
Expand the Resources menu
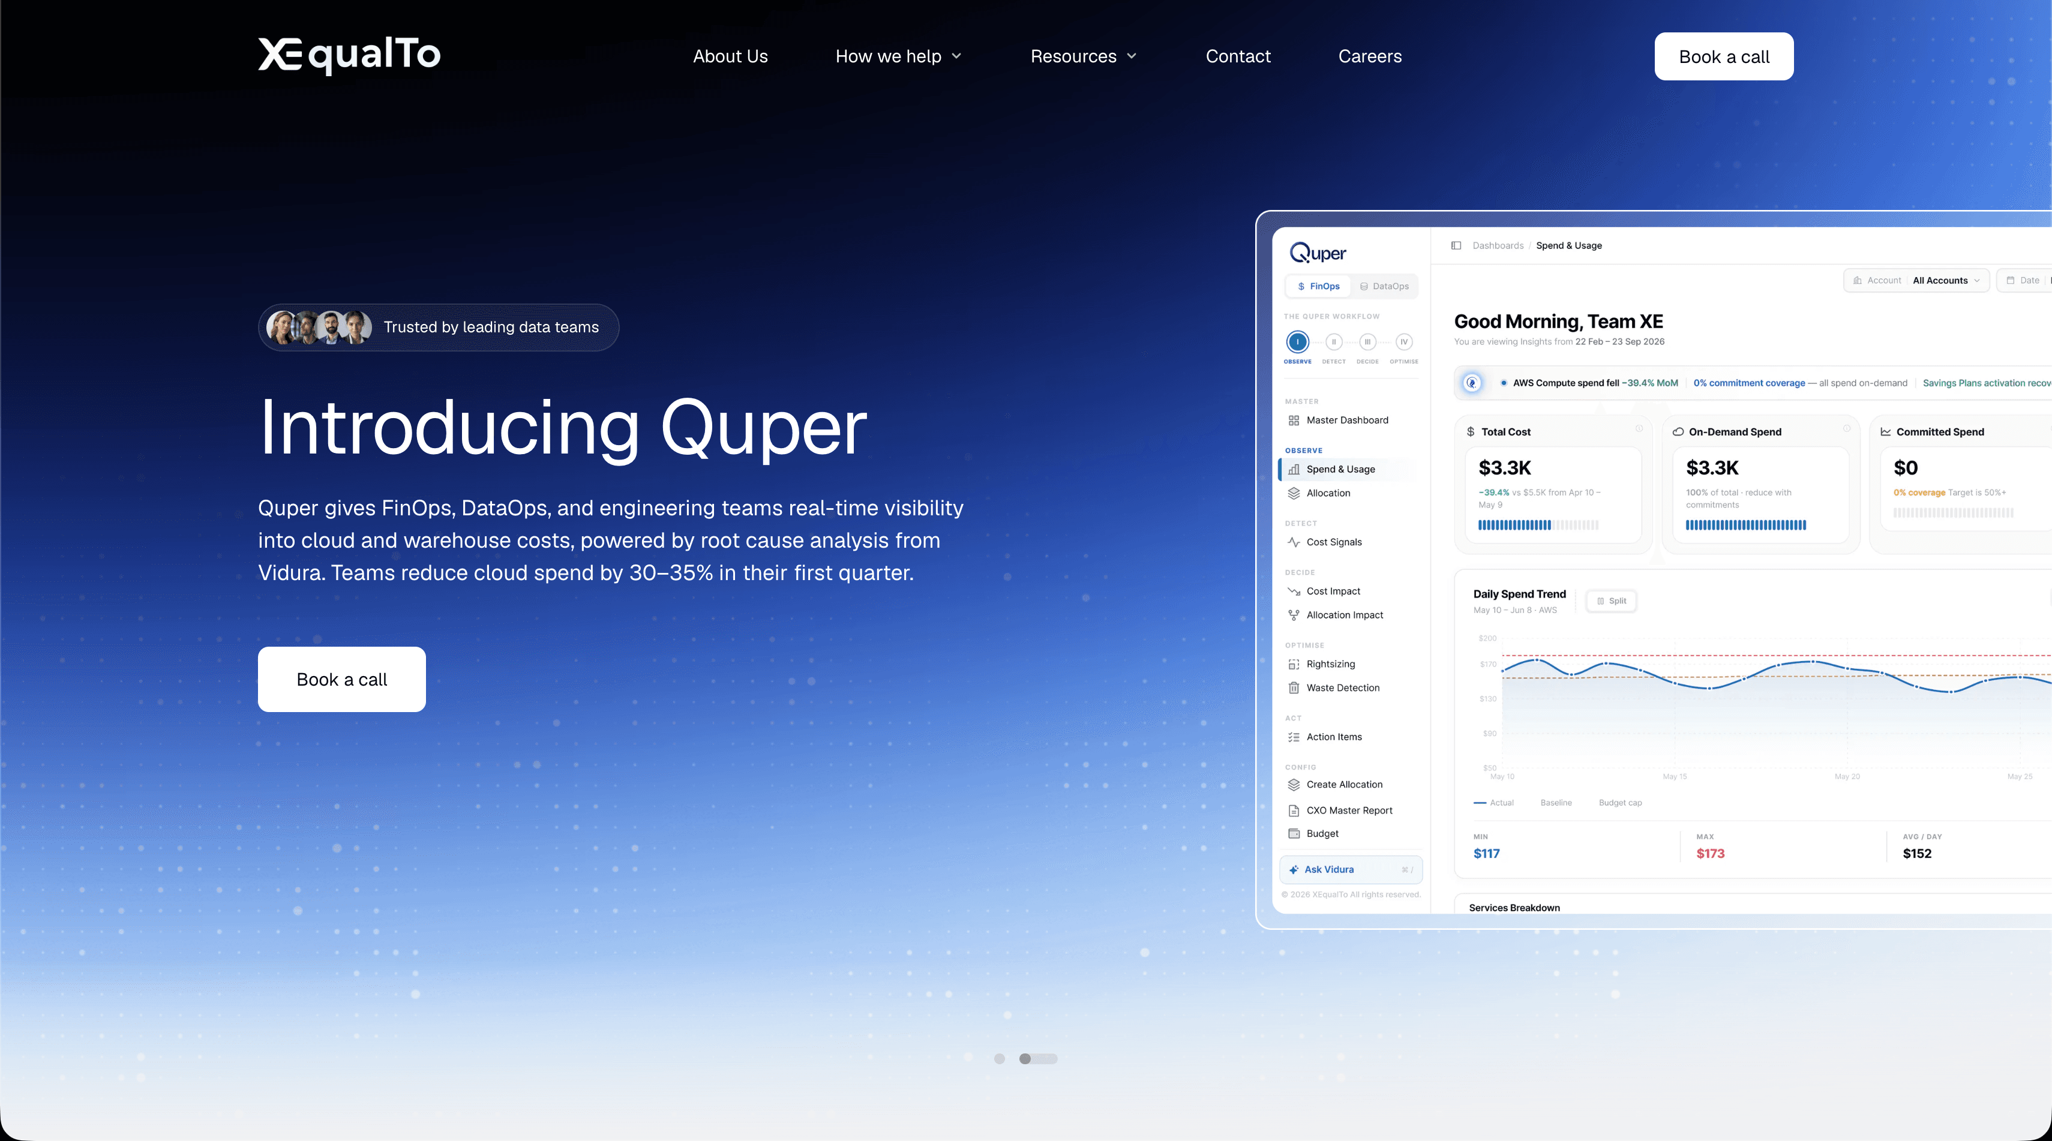coord(1084,56)
